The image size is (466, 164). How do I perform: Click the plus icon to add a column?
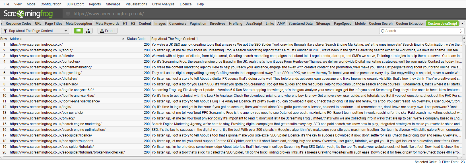464,39
